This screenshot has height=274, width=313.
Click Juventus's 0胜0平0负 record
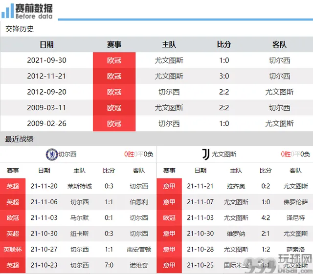(295, 154)
